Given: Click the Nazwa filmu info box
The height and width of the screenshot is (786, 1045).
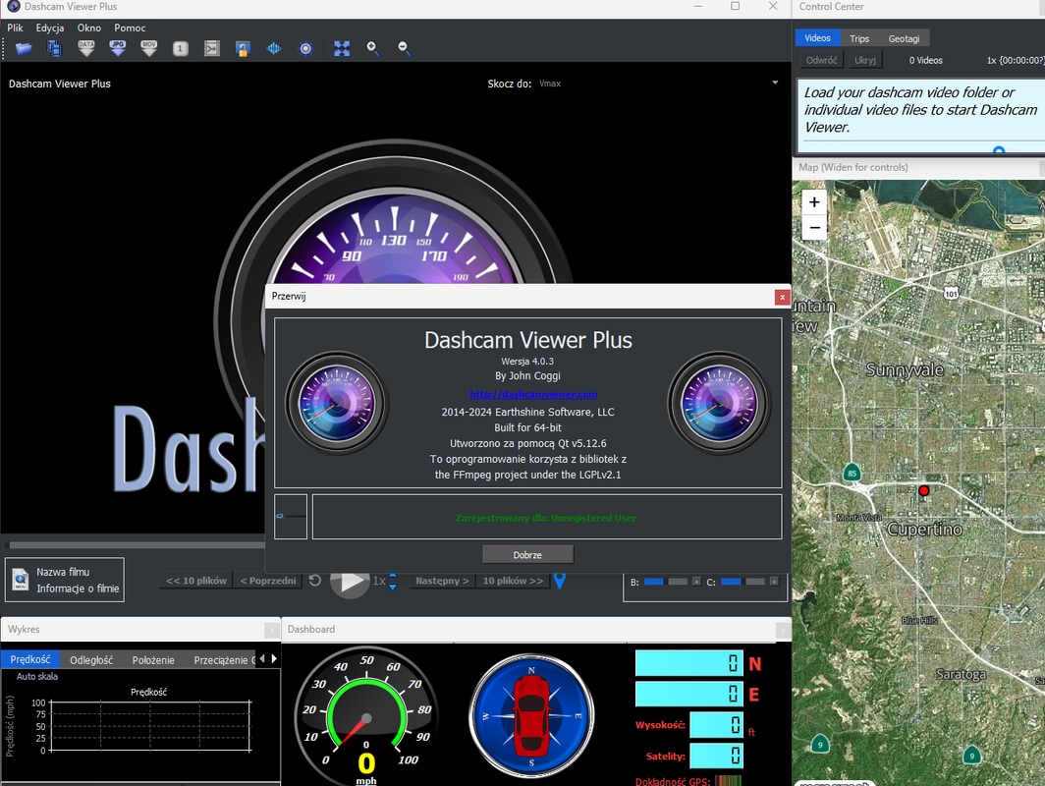Looking at the screenshot, I should [65, 580].
